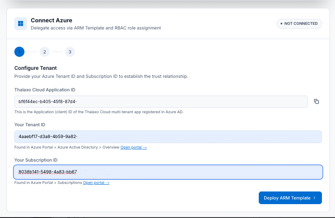
Task: Open portal link for Subscriptions
Action: click(x=96, y=183)
